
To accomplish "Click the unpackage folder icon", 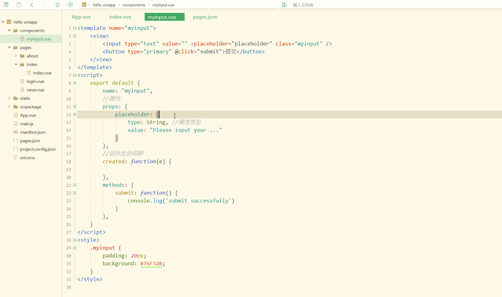I will pos(15,107).
